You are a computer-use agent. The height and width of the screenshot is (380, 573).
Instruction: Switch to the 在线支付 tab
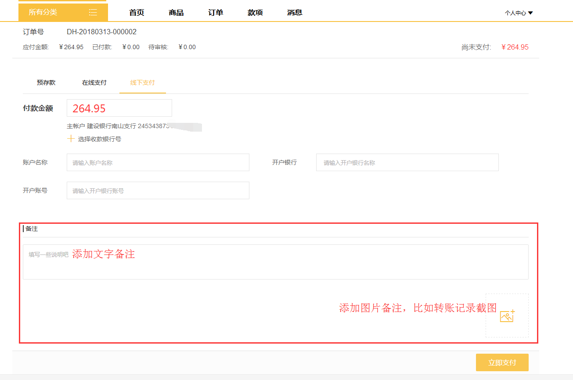[94, 82]
